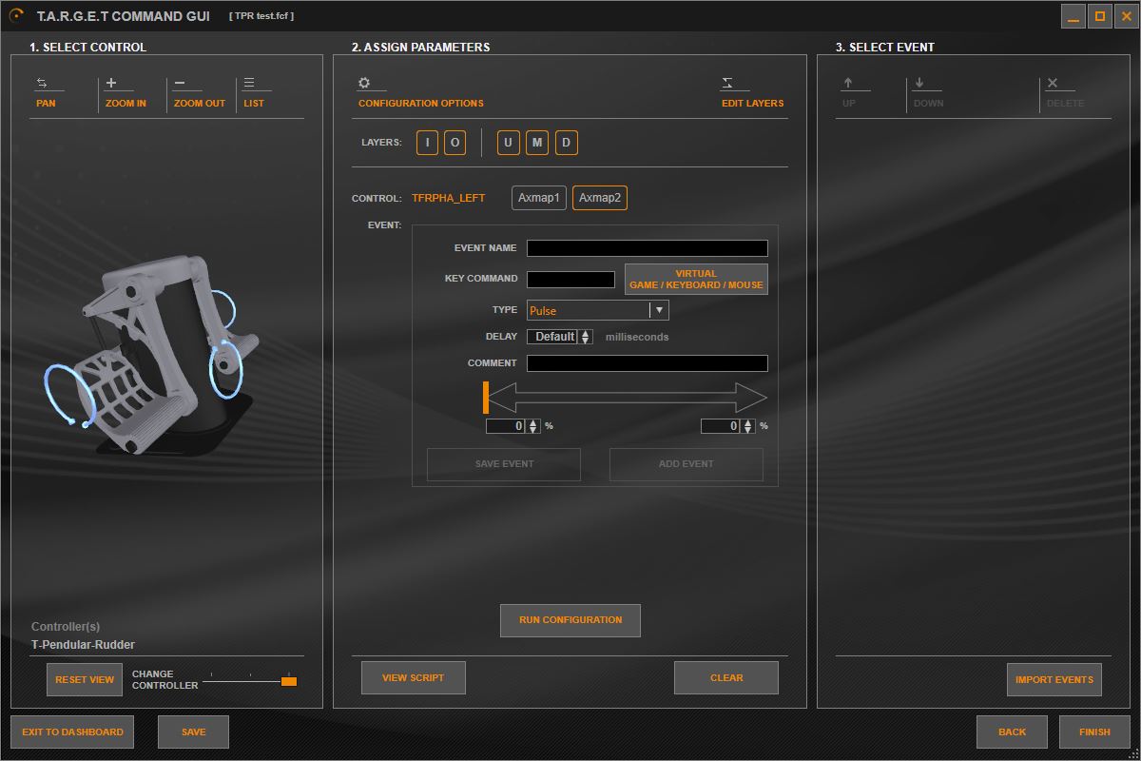Screen dimensions: 1141x761
Task: Click the View Script button
Action: click(x=414, y=678)
